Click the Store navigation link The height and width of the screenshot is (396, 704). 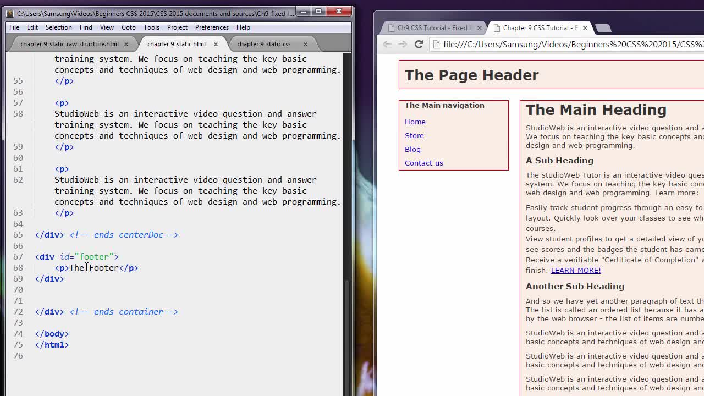click(414, 135)
